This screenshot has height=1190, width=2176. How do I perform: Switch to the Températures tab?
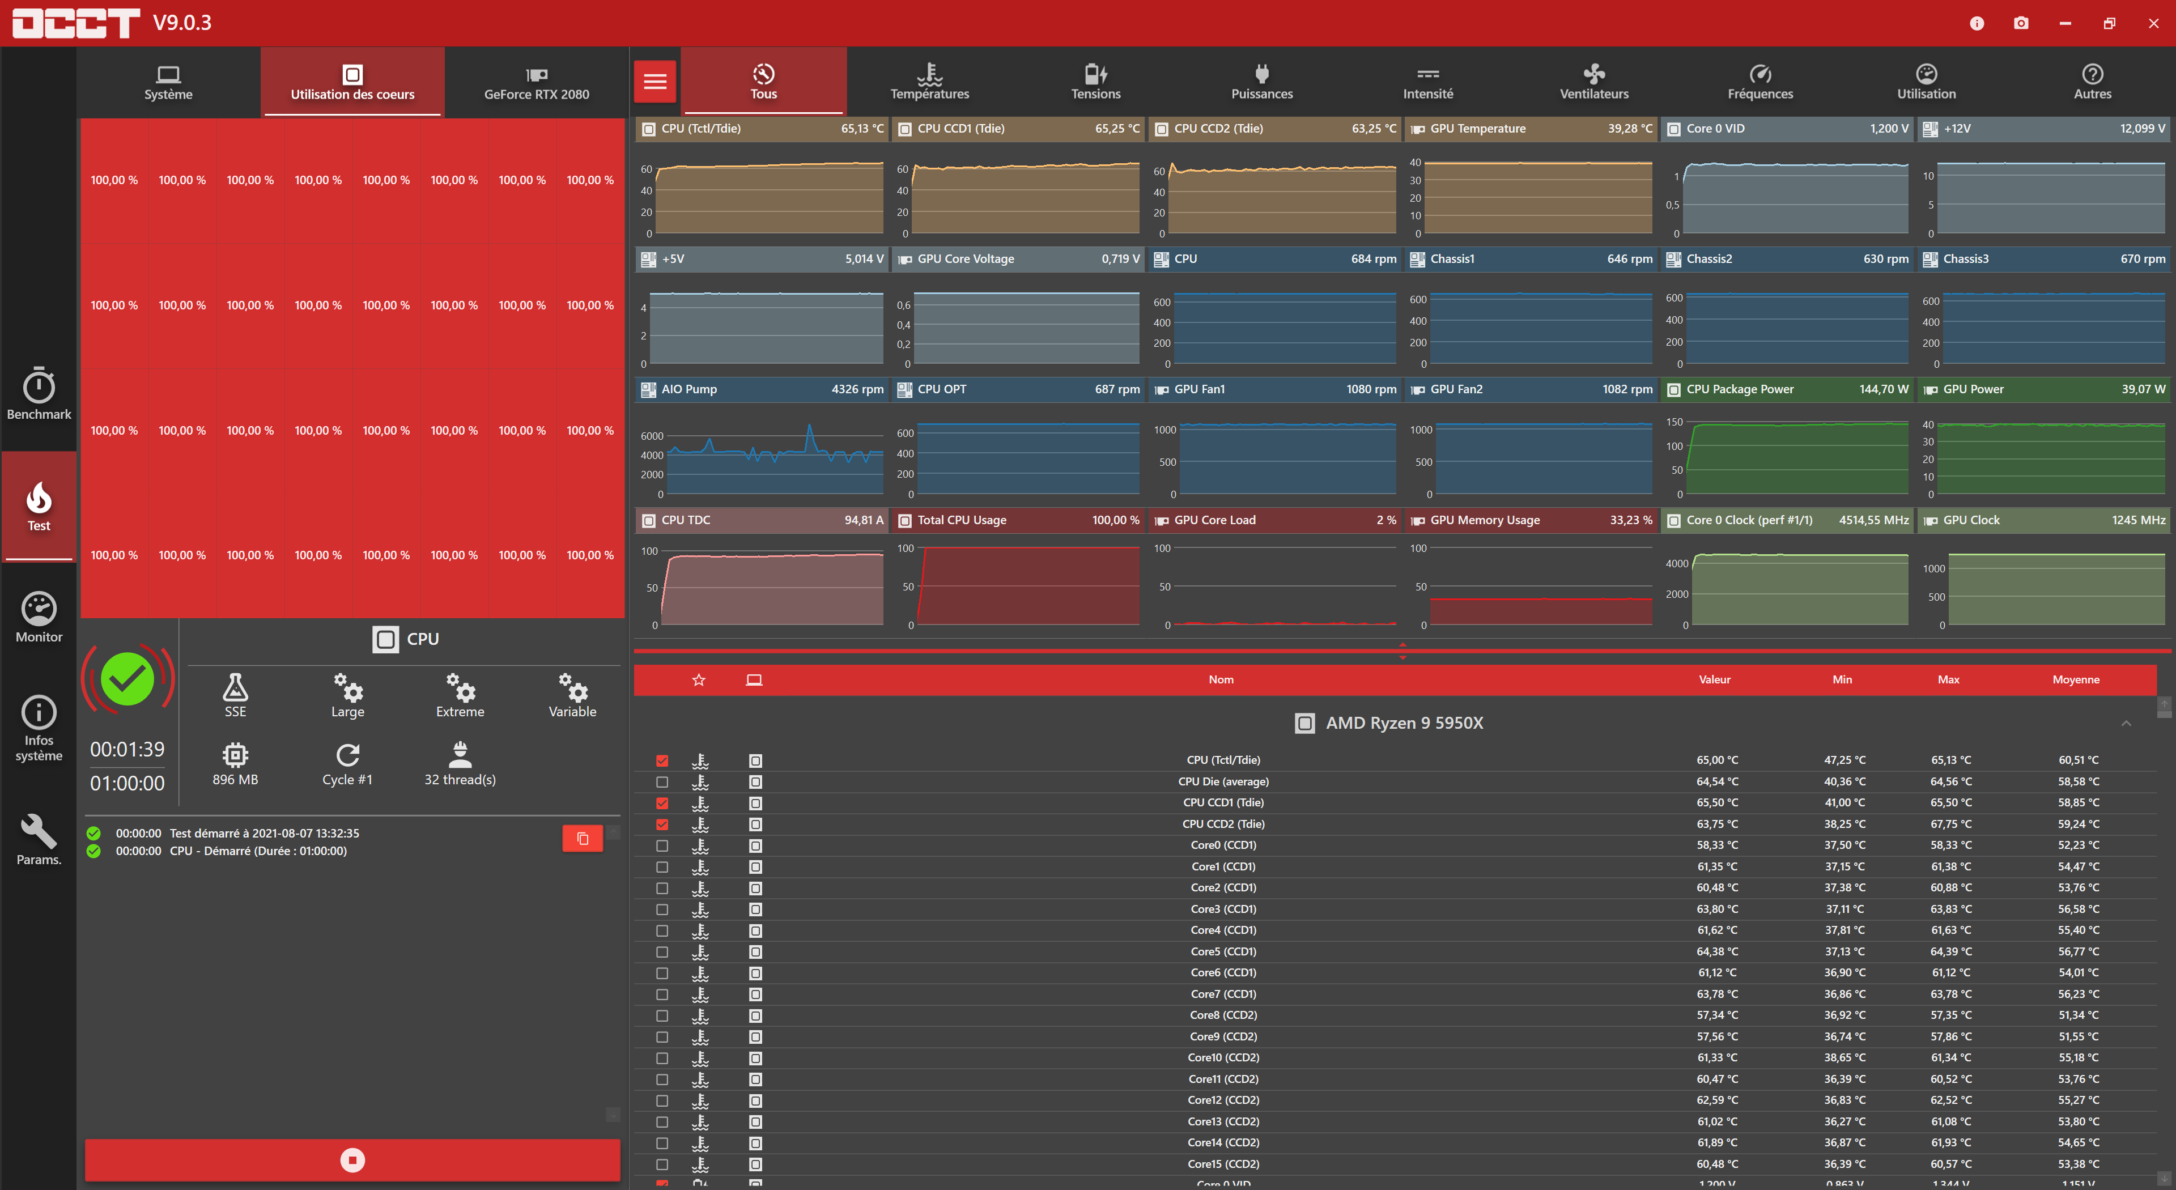[x=929, y=81]
